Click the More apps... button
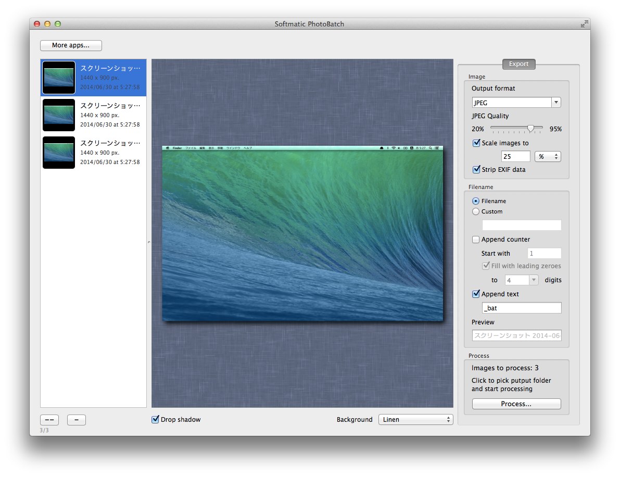 click(71, 45)
